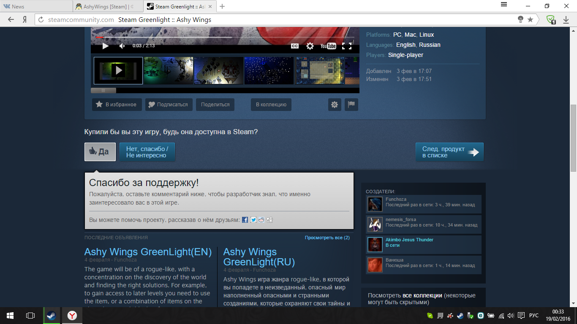Open creator nemesis_forsa's profile
Screen dimensions: 577x324
pyautogui.click(x=401, y=220)
